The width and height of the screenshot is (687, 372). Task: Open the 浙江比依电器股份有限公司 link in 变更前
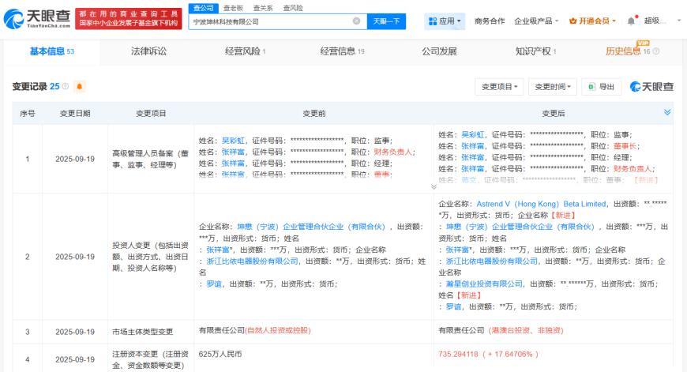point(253,261)
